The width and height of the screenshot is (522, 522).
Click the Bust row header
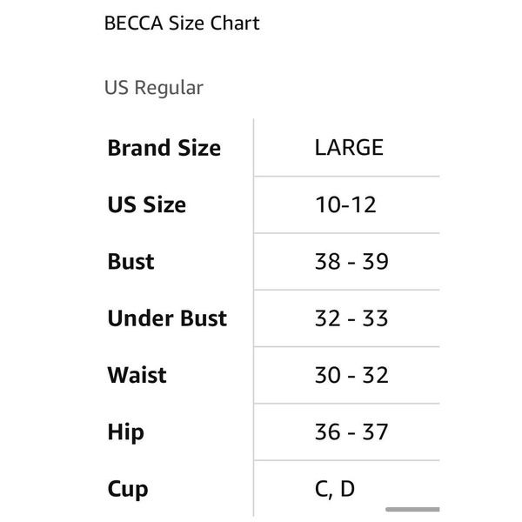[x=130, y=261]
